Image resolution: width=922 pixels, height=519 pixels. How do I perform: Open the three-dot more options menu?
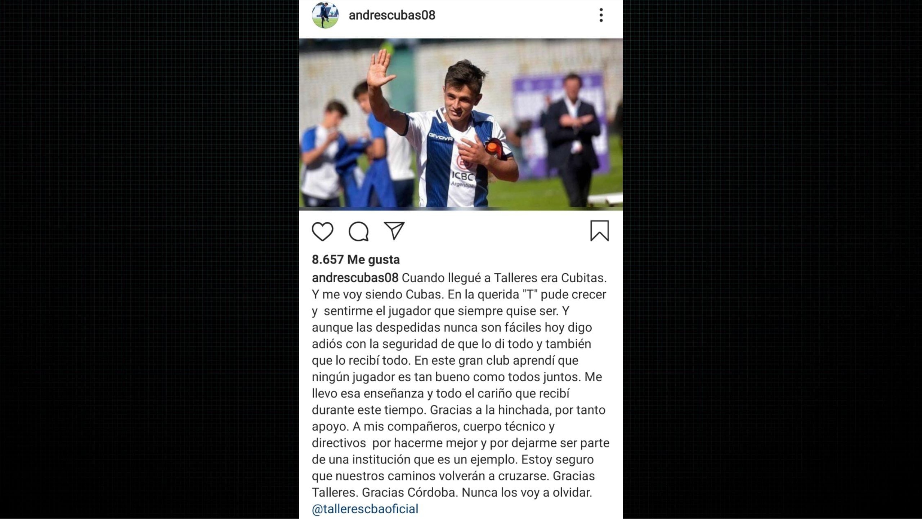point(601,15)
